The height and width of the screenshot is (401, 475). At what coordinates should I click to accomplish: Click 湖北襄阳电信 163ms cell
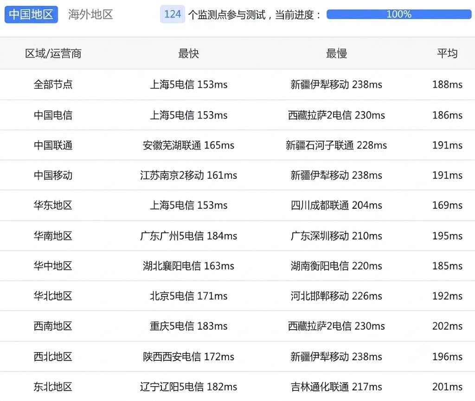point(188,266)
